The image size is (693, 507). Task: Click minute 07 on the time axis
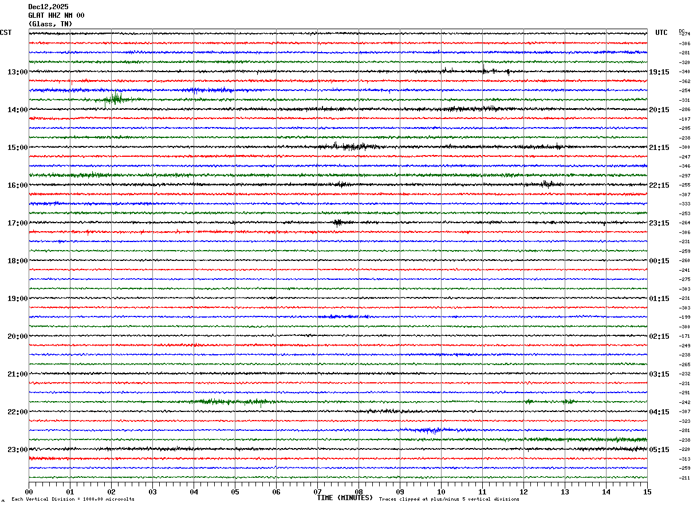tap(317, 492)
